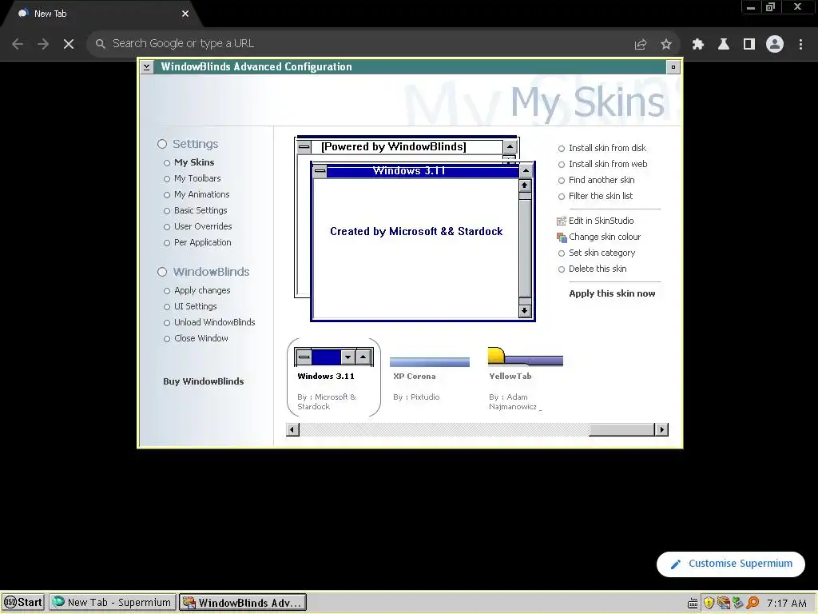Switch to WindowBlinds Adv taskbar button
This screenshot has height=614, width=818.
coord(243,603)
